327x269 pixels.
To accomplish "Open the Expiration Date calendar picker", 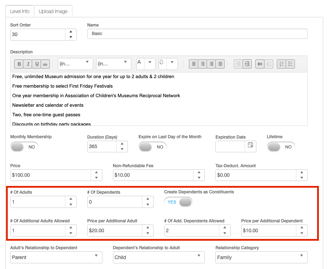I will (250, 145).
